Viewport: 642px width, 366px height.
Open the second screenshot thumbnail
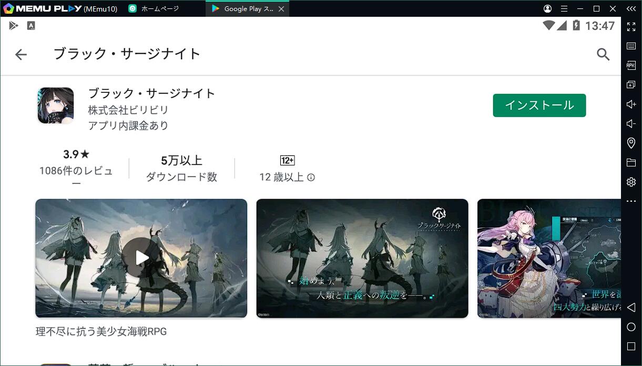click(362, 258)
